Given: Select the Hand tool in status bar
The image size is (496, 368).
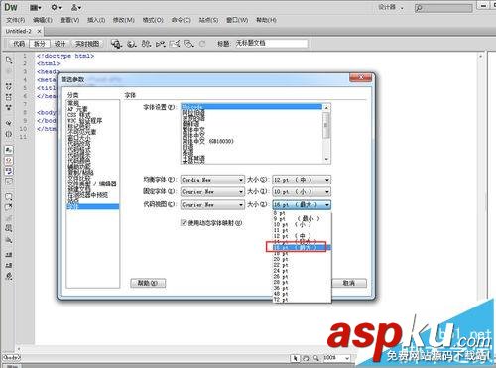Looking at the screenshot, I should [306, 358].
